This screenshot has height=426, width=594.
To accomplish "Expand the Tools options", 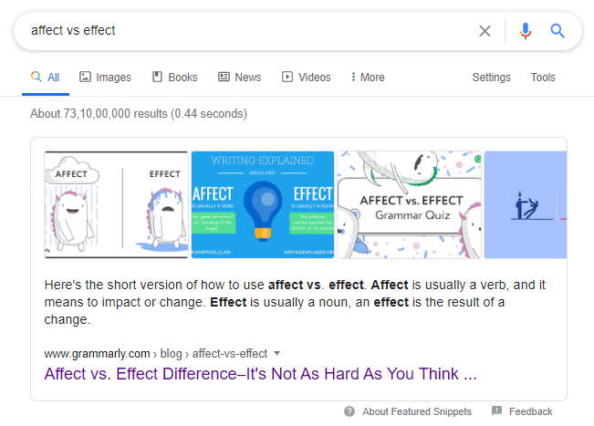I will tap(543, 78).
